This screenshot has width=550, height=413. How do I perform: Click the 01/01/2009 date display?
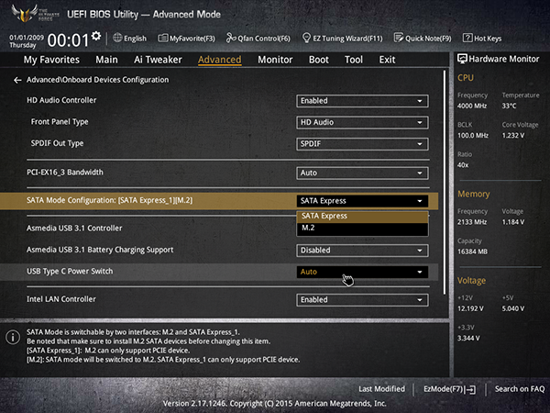pos(27,38)
